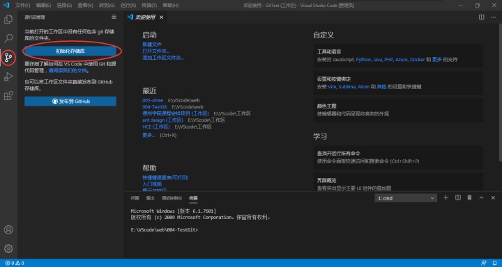Split the editor to the right
This screenshot has height=267, width=502.
481,17
